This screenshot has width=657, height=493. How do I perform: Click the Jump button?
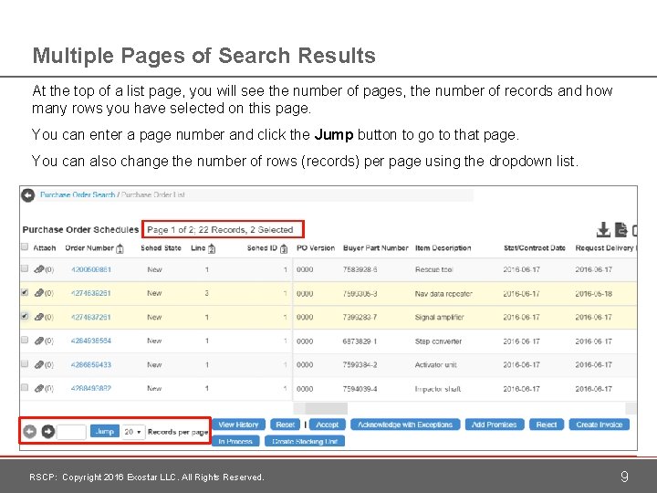105,431
